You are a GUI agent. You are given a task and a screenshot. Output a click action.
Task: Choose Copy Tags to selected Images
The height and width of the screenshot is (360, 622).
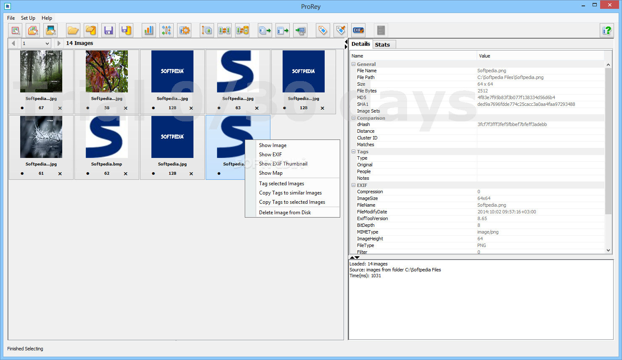(x=292, y=202)
